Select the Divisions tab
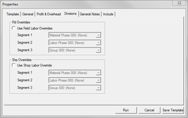 [x=70, y=14]
